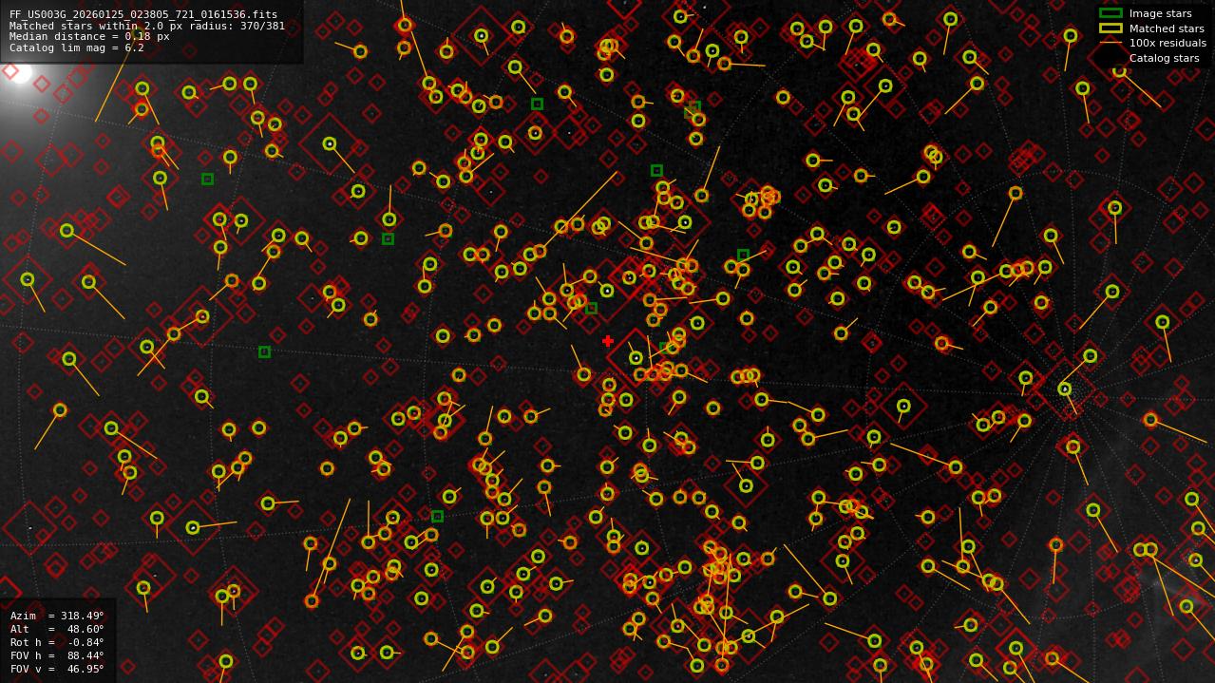Click the 'Catalog lim mag = 6.2' line
The width and height of the screenshot is (1215, 683).
pyautogui.click(x=77, y=48)
